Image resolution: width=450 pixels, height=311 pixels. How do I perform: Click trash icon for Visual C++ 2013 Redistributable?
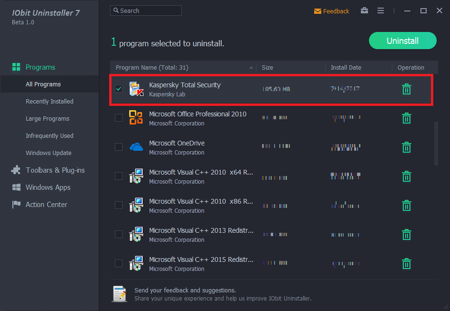406,234
